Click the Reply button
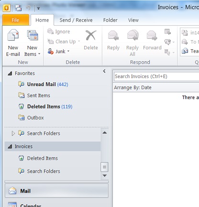This screenshot has width=199, height=207. 113,41
